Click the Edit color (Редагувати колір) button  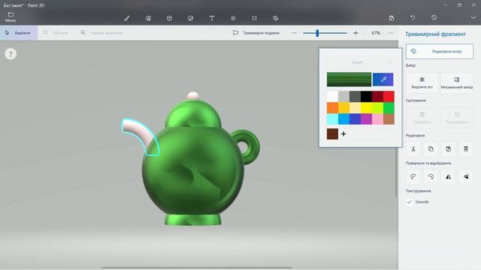(439, 52)
